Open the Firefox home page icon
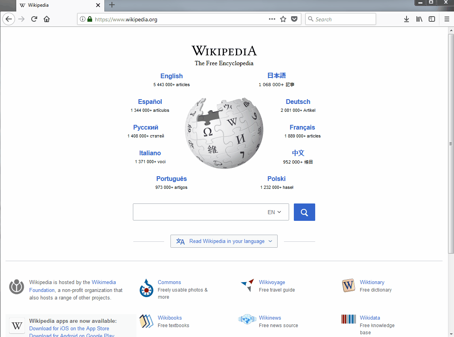Viewport: 454px width, 337px height. point(47,19)
